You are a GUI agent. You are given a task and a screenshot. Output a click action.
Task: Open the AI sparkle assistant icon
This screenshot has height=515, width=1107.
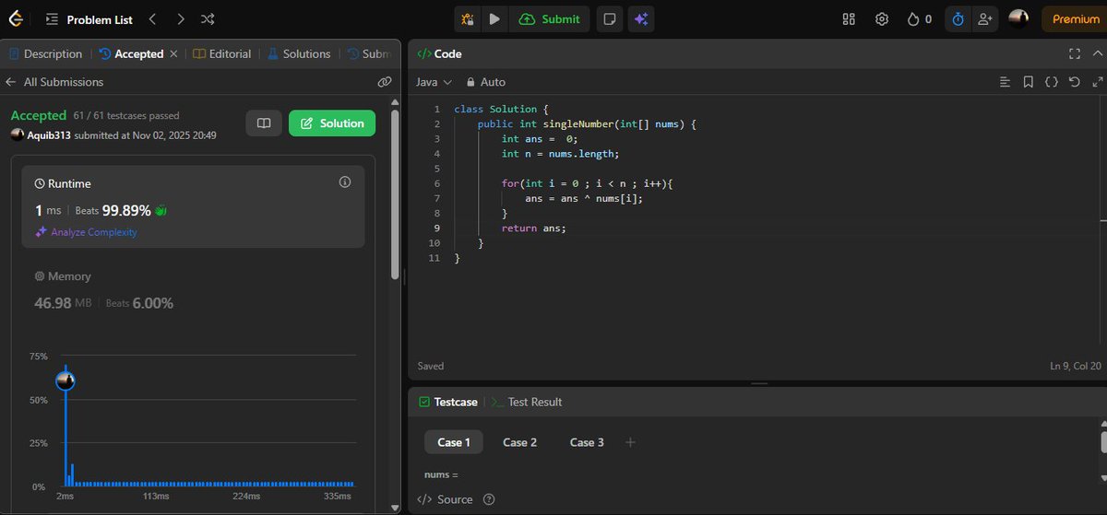click(x=640, y=18)
